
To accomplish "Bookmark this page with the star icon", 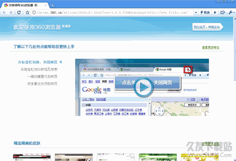I will coord(27,12).
